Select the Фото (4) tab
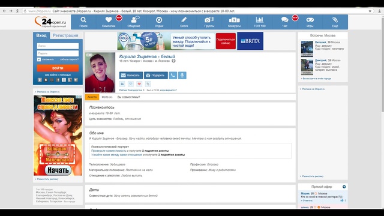Screen dimensions: 384x216 (x=107, y=97)
